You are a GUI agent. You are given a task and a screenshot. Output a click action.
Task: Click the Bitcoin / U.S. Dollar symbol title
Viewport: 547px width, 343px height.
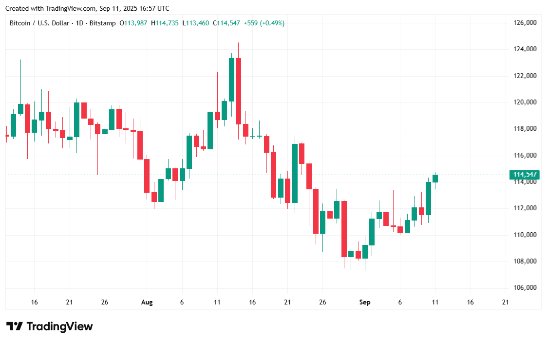pyautogui.click(x=39, y=23)
